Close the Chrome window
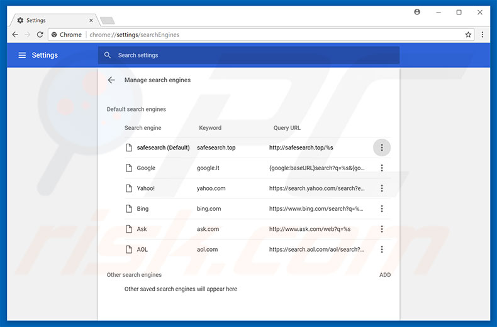497x327 pixels. tap(480, 13)
